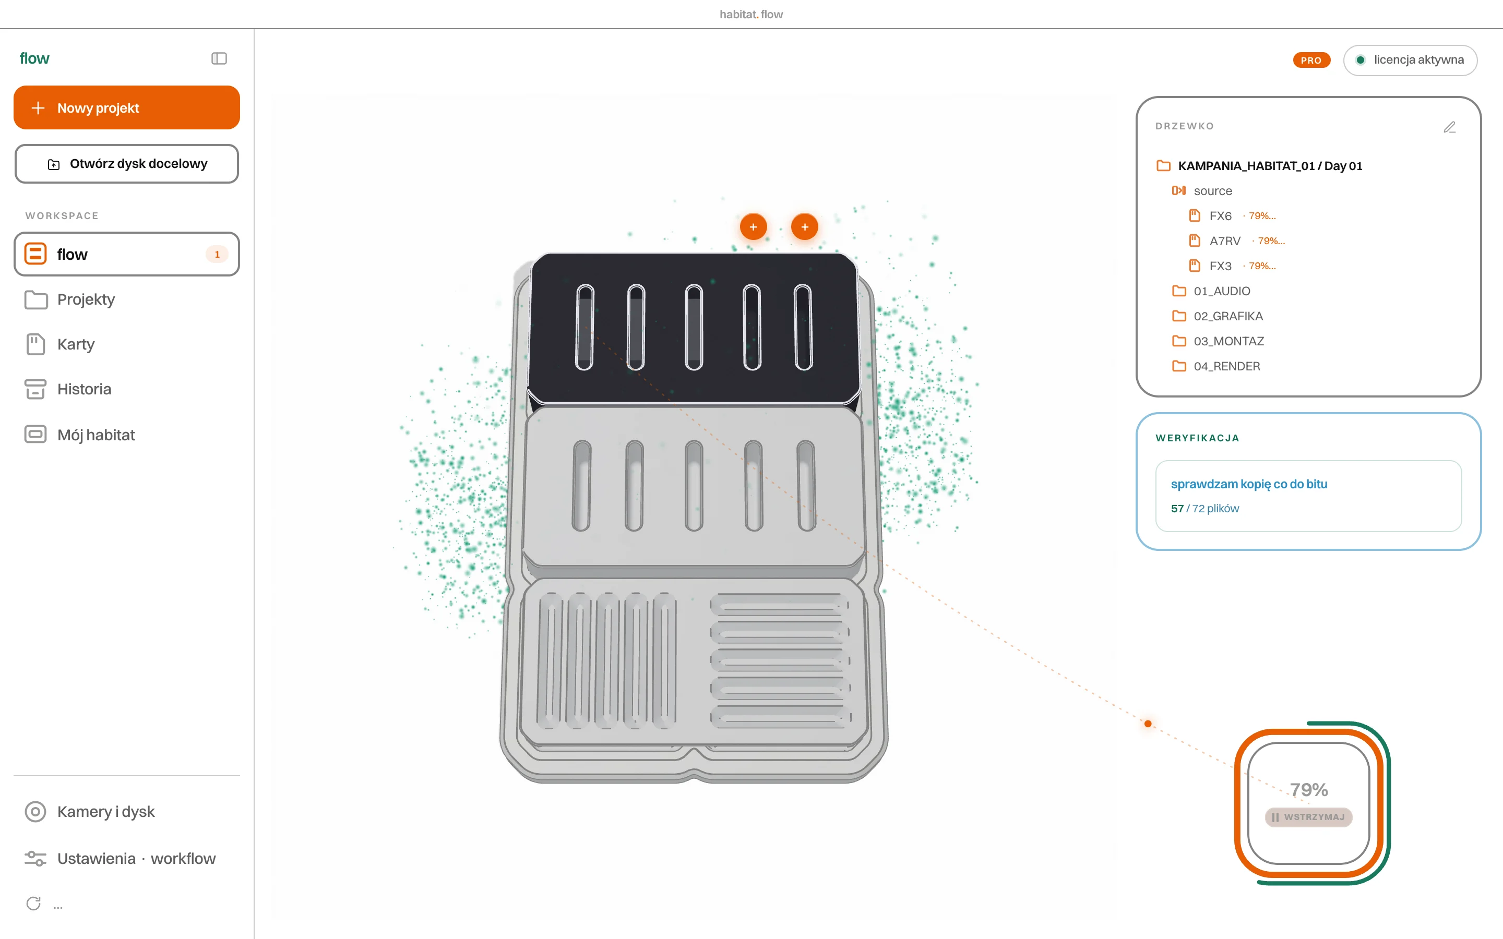The image size is (1503, 939).
Task: Click the Nowy projekt button
Action: (x=127, y=107)
